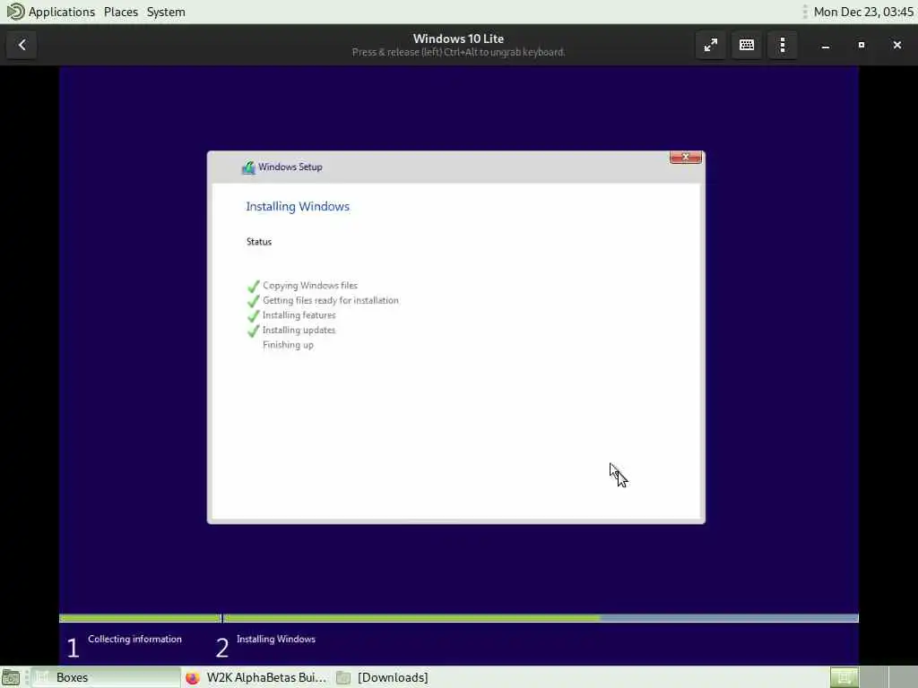Open the keyboard shortcuts sender icon
This screenshot has width=918, height=688.
(x=747, y=45)
